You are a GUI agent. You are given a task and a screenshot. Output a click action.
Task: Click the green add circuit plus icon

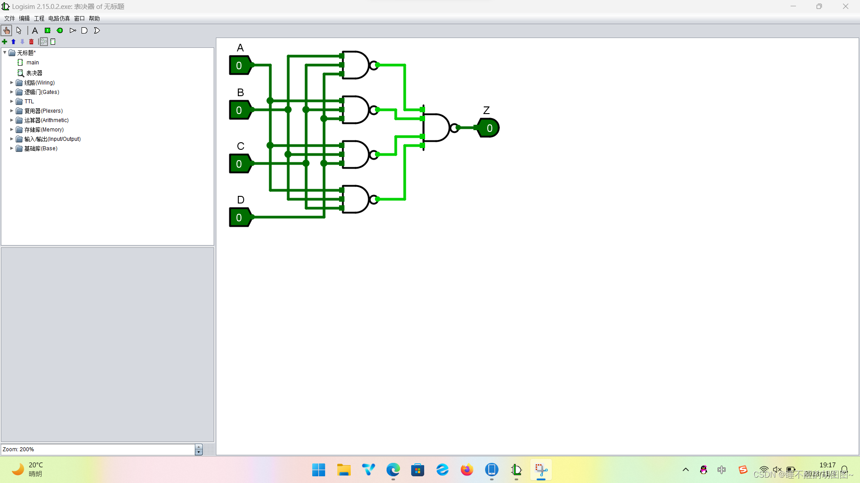(4, 42)
